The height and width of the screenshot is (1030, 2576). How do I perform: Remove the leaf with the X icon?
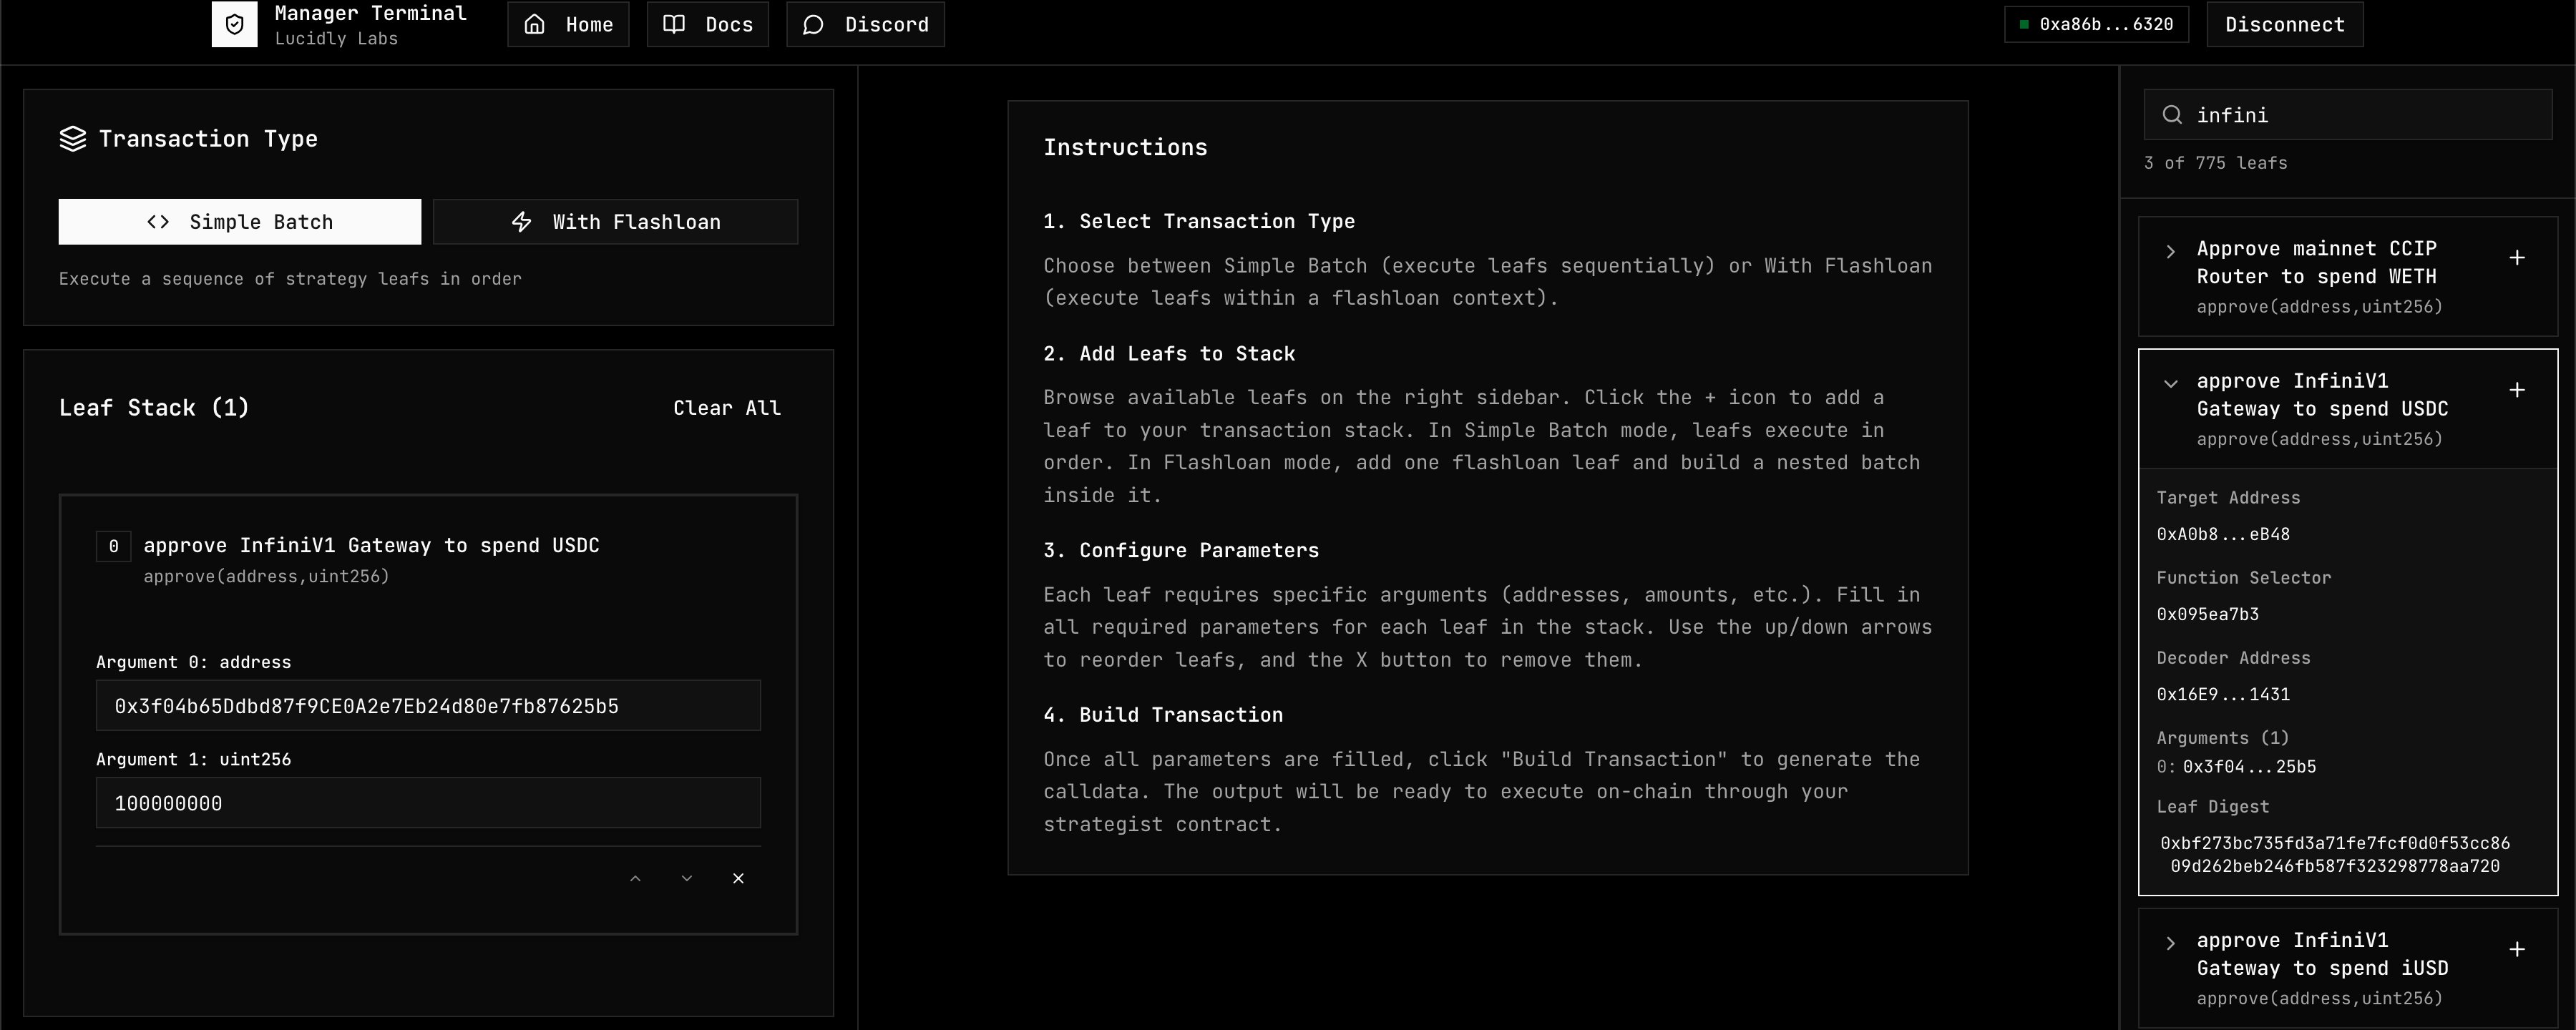738,878
